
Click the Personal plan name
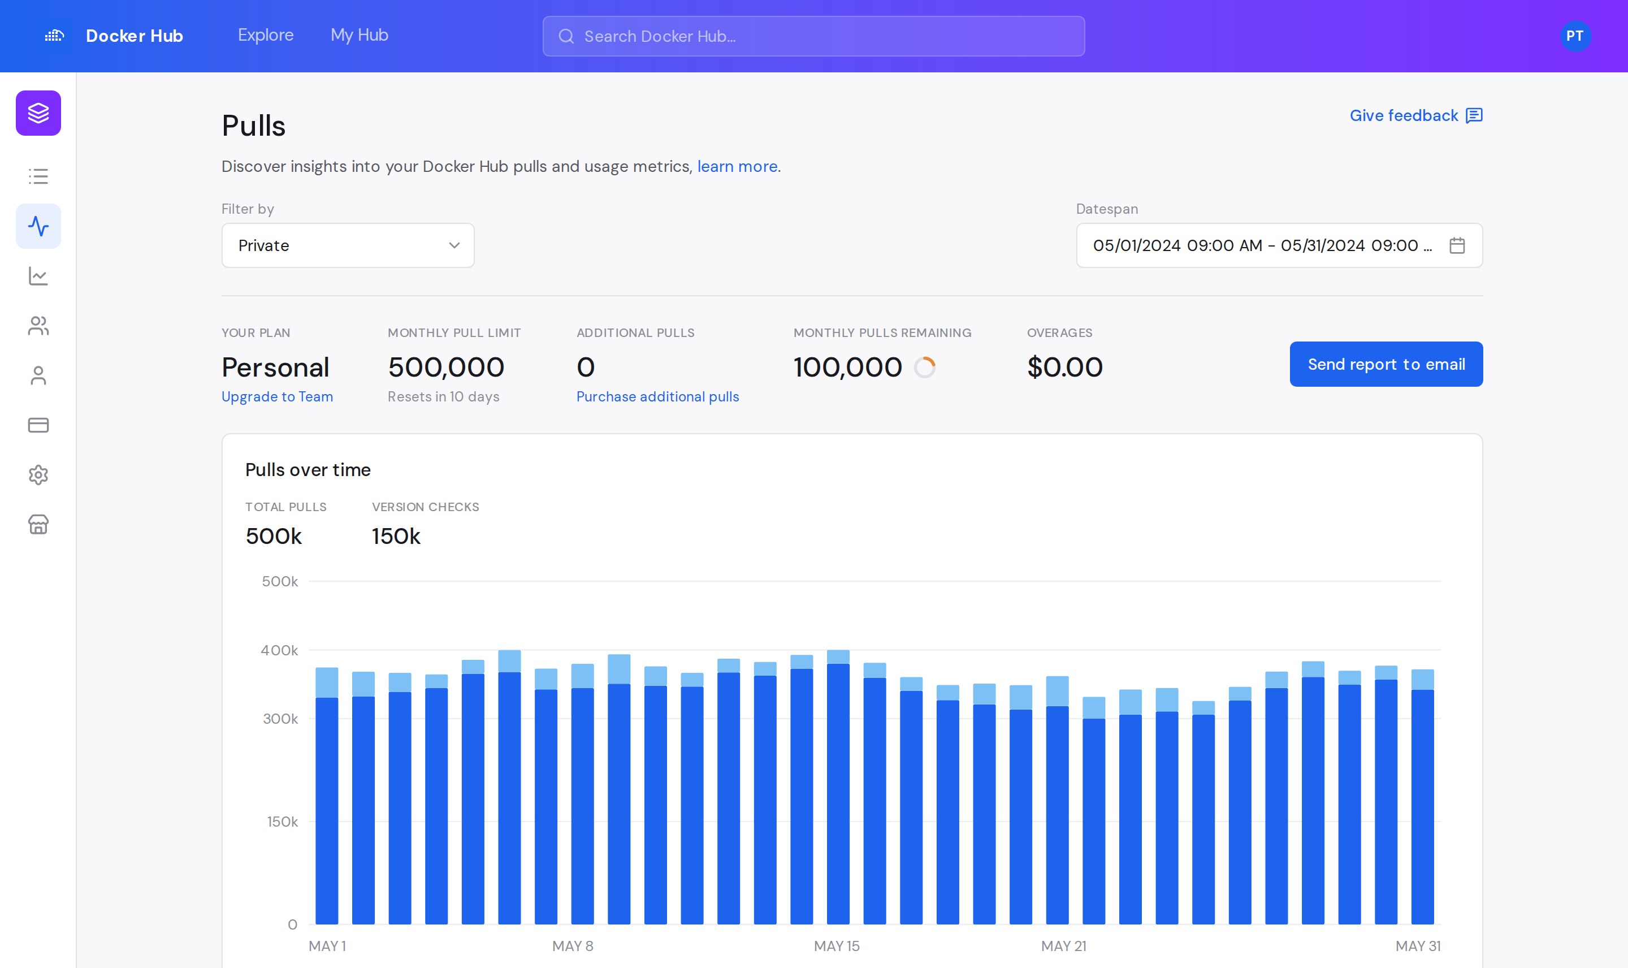click(275, 367)
